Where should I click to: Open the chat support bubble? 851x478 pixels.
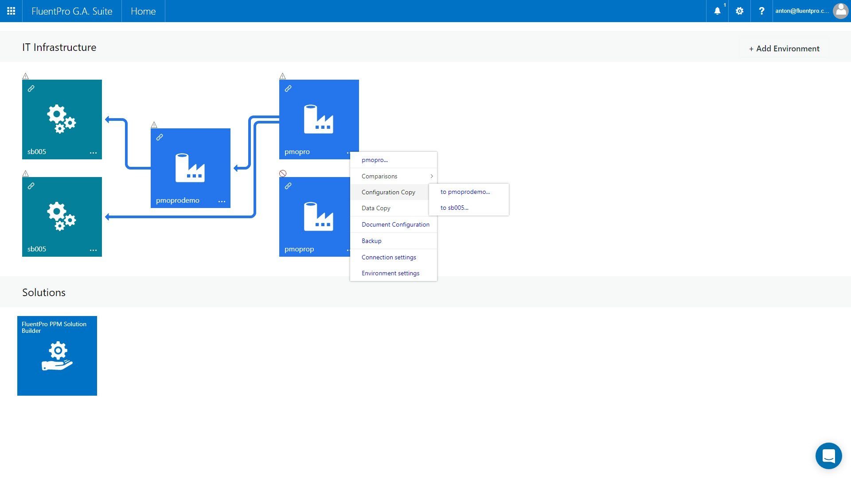(x=828, y=455)
